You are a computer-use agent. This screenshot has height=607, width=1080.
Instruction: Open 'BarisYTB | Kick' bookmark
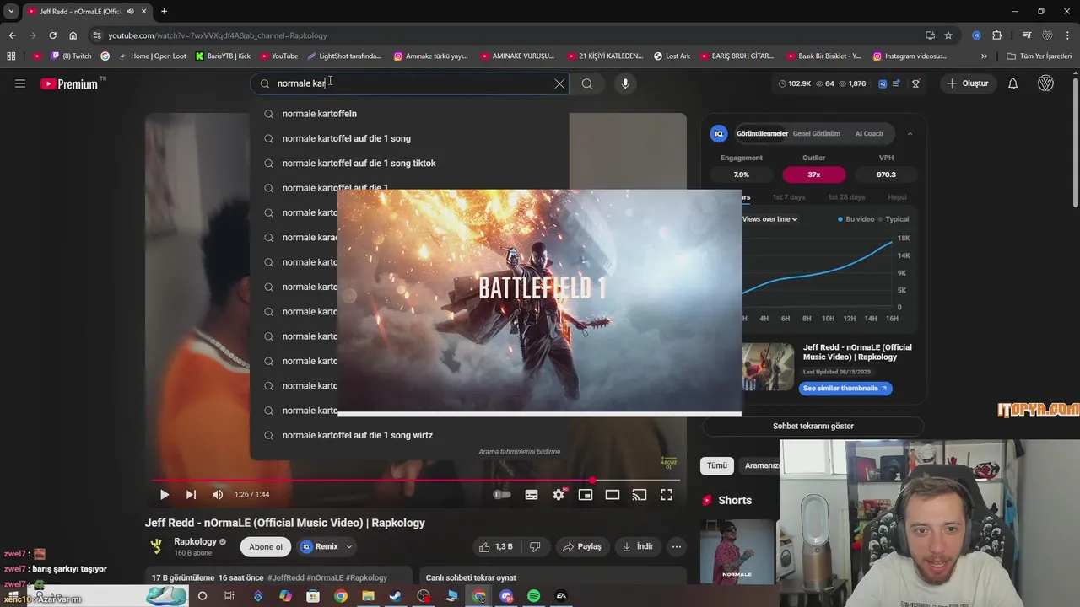(x=223, y=56)
